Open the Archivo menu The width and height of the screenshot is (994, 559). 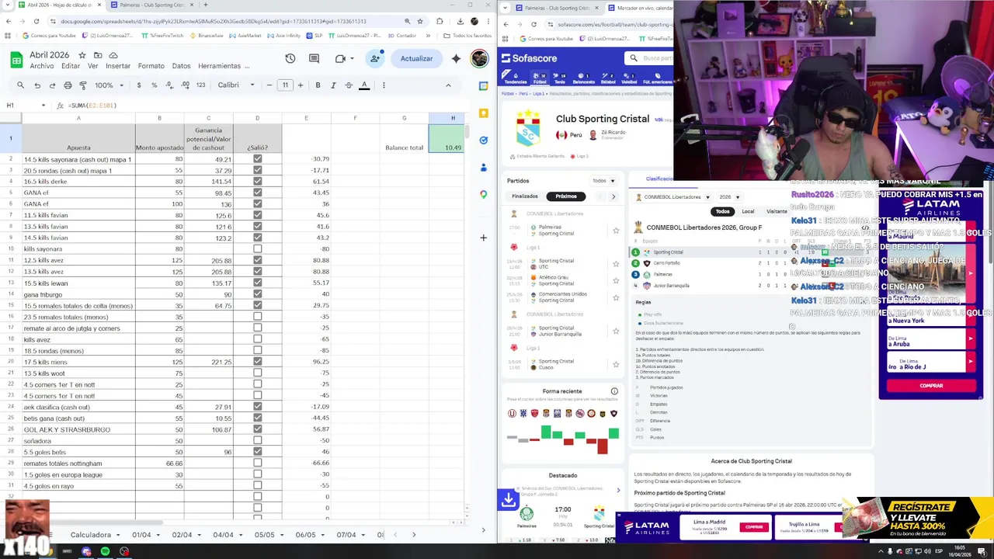tap(42, 66)
